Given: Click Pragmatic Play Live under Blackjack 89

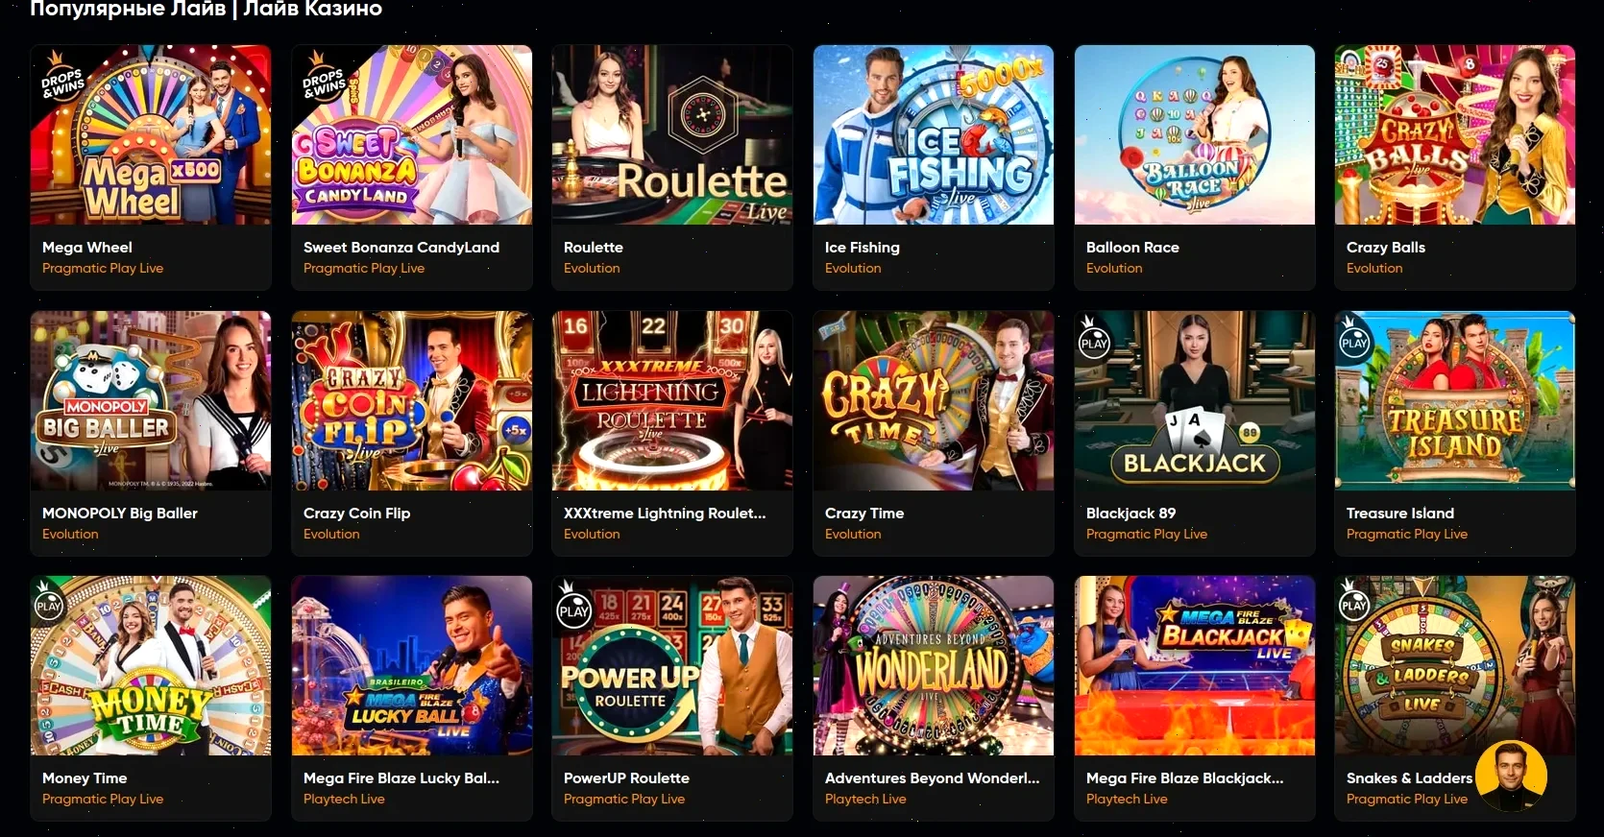Looking at the screenshot, I should (x=1147, y=535).
